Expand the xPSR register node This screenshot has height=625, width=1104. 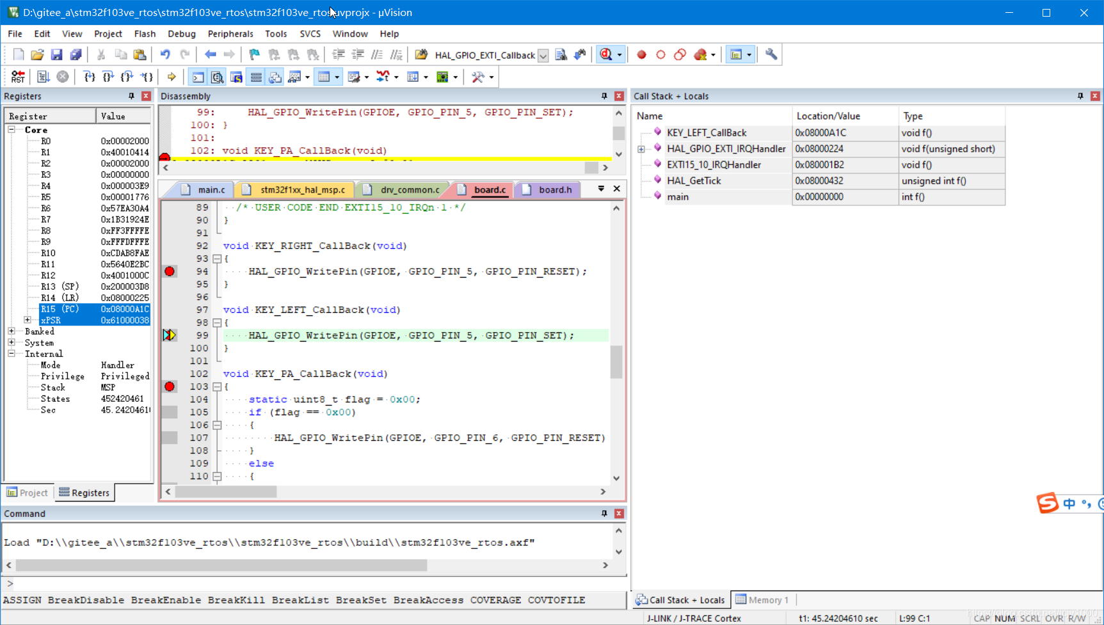pos(28,320)
